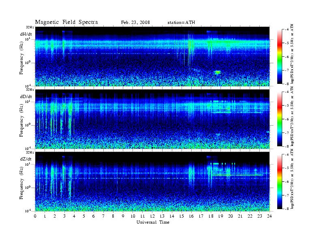
Task: Click the x-axis tick label '0'
Action: [35, 216]
